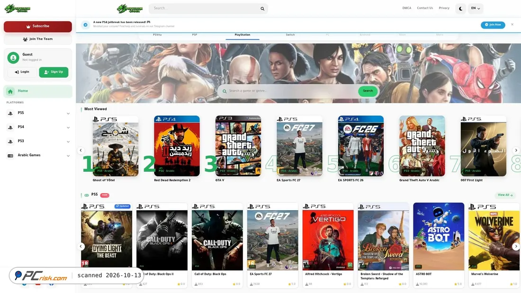This screenshot has height=293, width=521.
Task: Click the previous arrow in PS5 carousel
Action: pyautogui.click(x=81, y=247)
